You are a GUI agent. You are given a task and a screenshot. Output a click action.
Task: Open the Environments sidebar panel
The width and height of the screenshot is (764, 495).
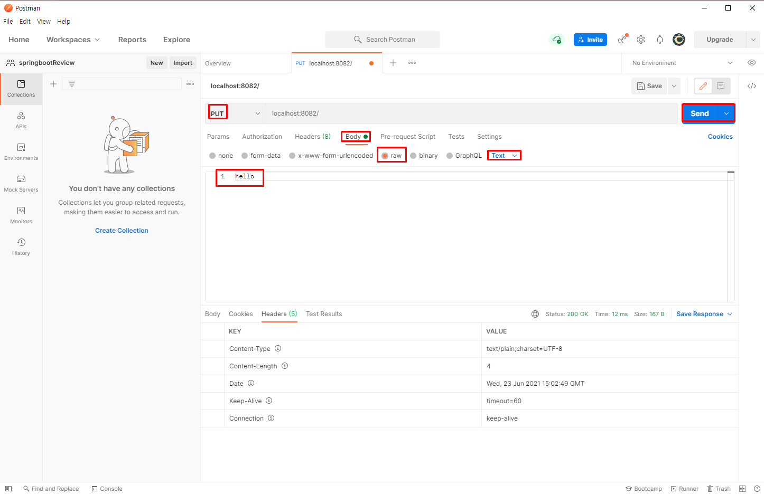coord(21,152)
